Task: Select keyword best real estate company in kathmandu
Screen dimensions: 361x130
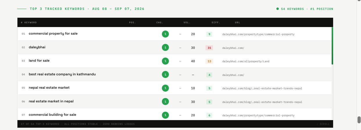Action: (x=62, y=74)
